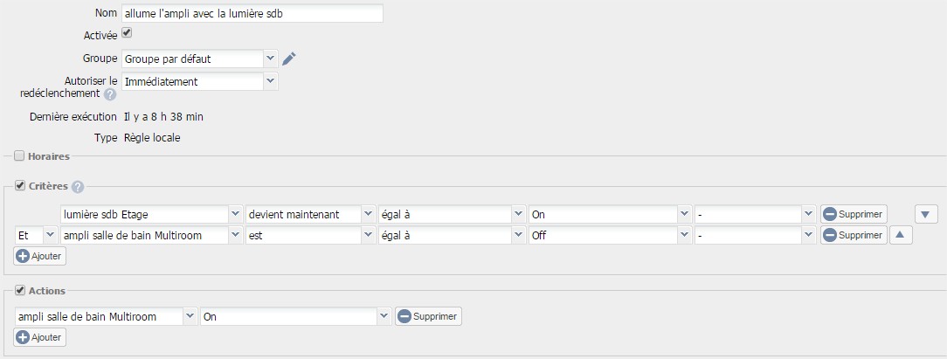Add a new criterion with Ajouter
This screenshot has width=947, height=359.
pyautogui.click(x=40, y=256)
